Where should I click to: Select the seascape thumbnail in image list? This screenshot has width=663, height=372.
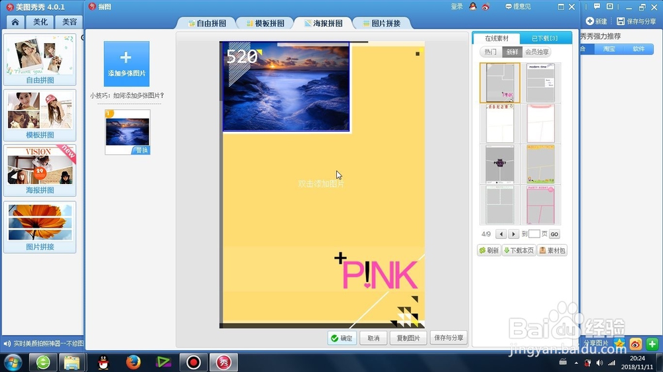tap(127, 131)
